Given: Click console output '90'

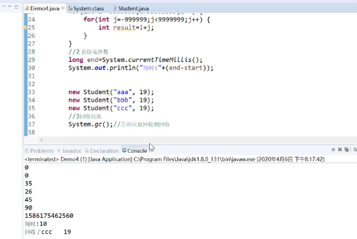Looking at the screenshot, I should pyautogui.click(x=29, y=207).
